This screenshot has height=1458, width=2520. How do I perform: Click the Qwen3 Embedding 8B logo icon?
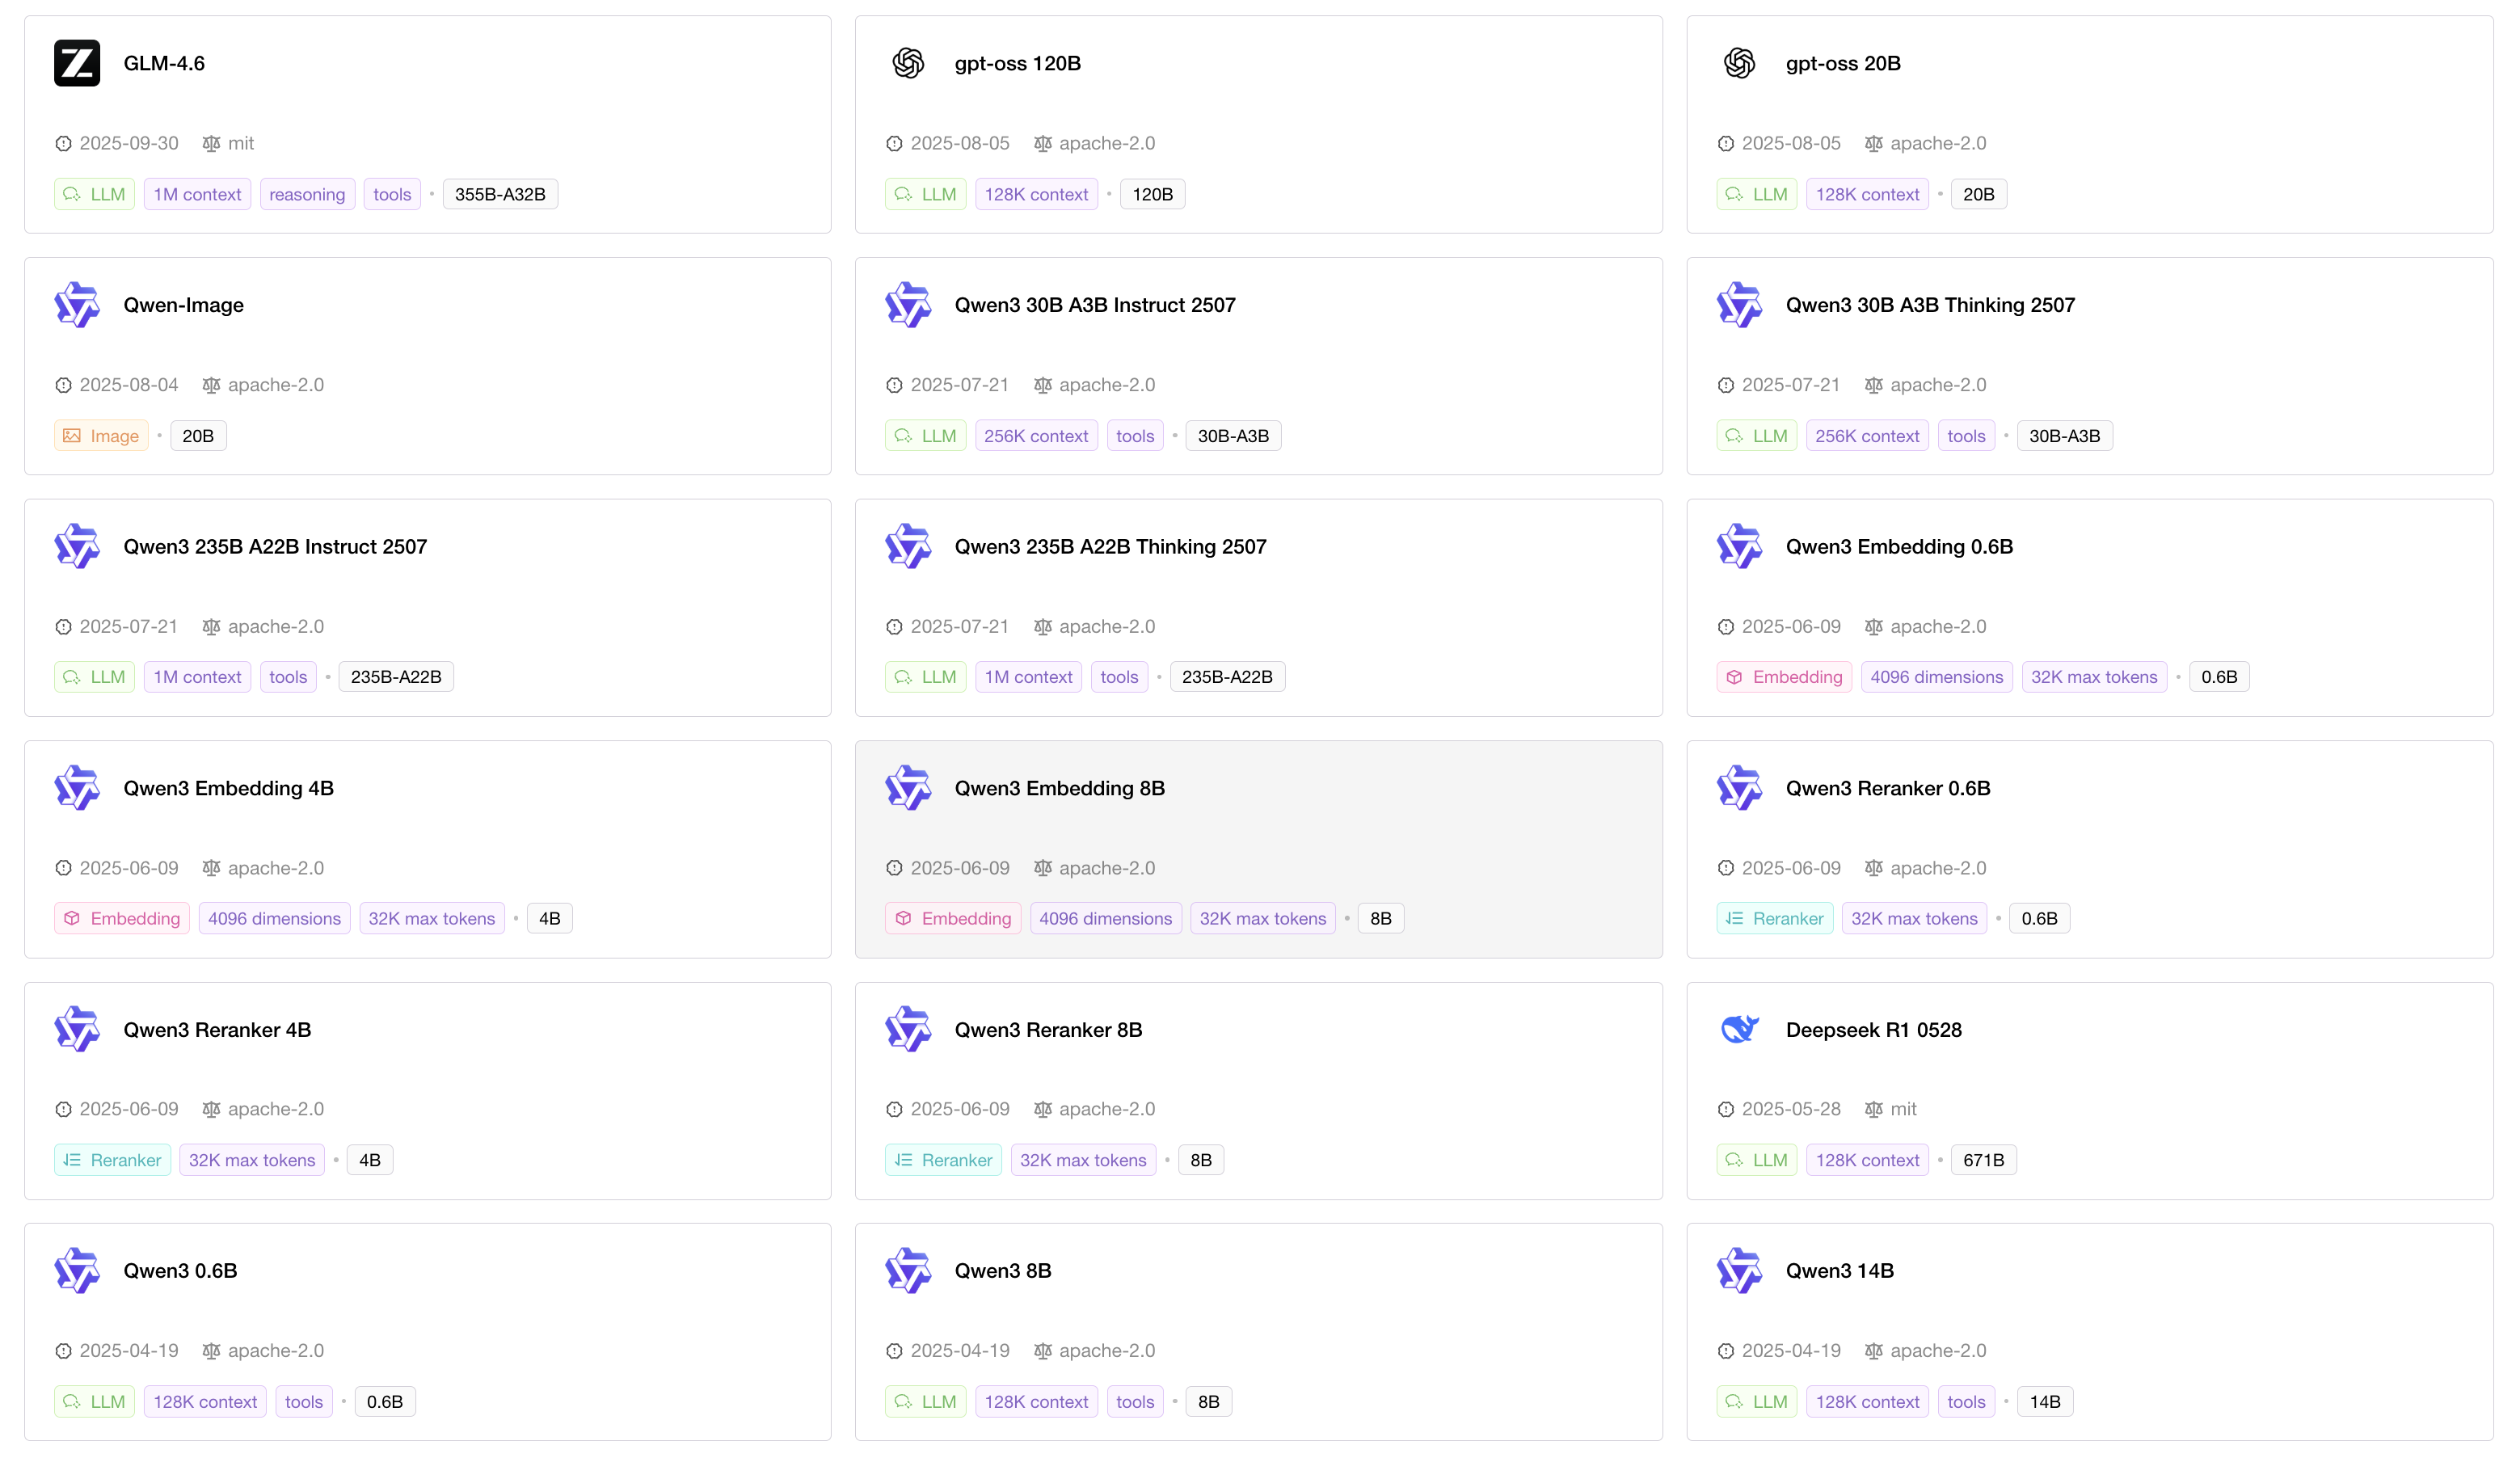908,788
